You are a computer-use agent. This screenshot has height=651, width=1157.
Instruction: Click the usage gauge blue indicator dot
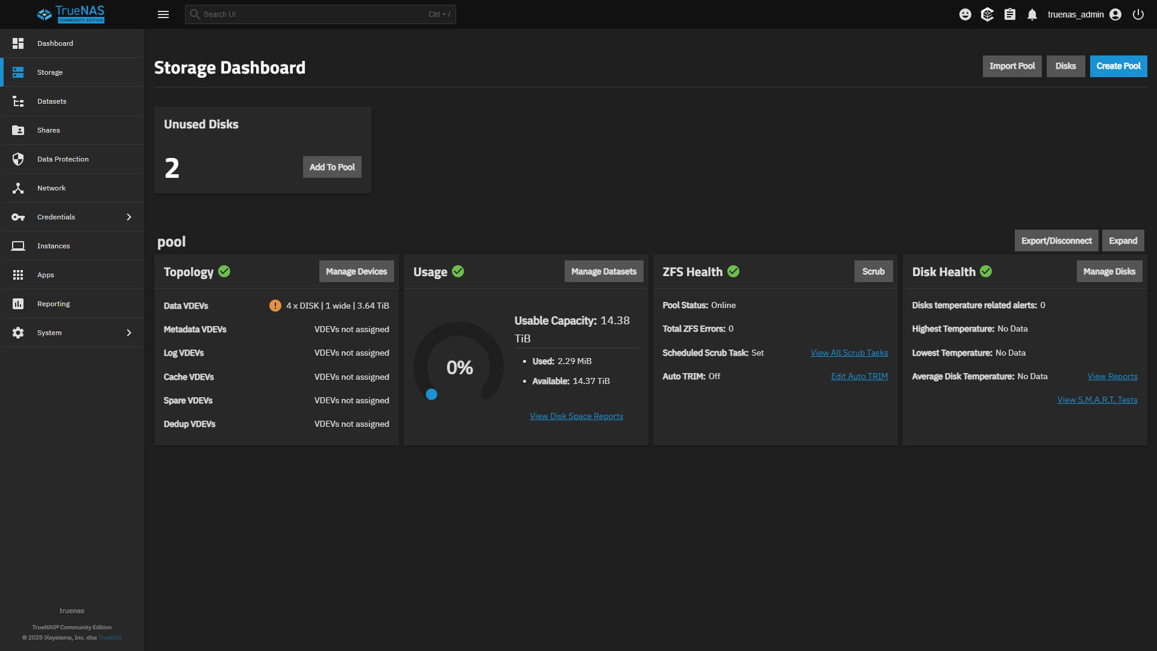point(431,394)
